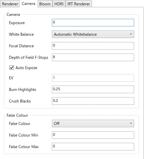Click the False Colour Min label
Image resolution: width=147 pixels, height=159 pixels.
coord(23,135)
